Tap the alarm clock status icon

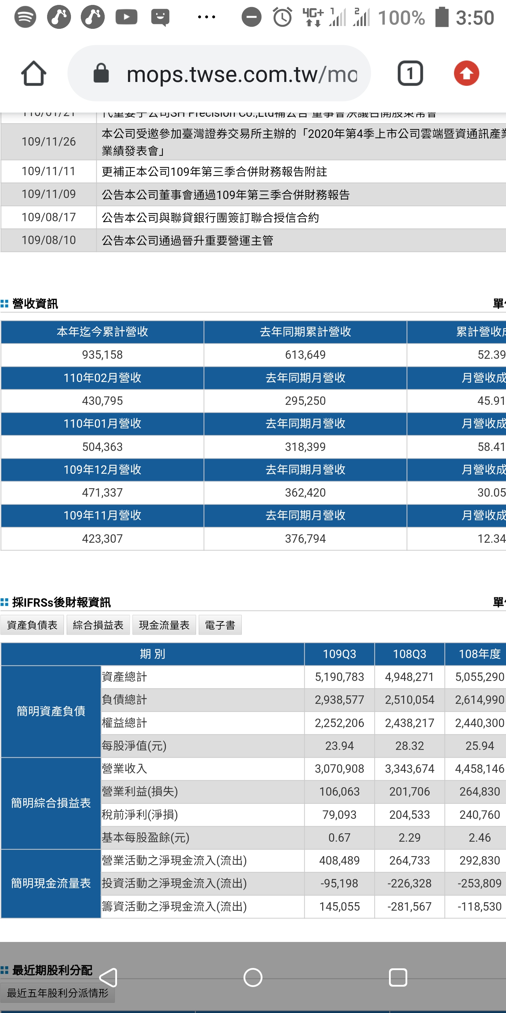[282, 17]
